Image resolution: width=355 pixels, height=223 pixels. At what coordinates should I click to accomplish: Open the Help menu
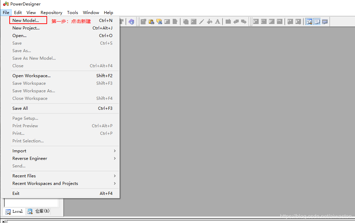click(x=108, y=13)
